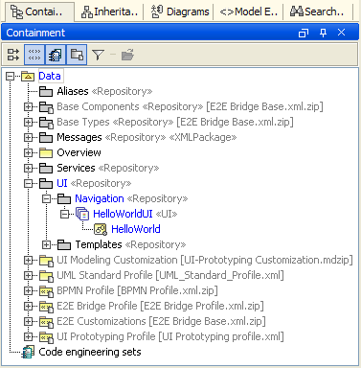
Task: Expand the UI Prototyping Profile node
Action: tap(29, 336)
